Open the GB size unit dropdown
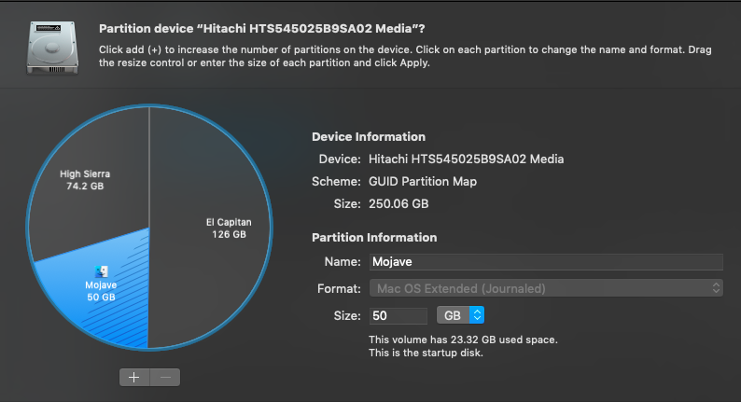 coord(460,315)
